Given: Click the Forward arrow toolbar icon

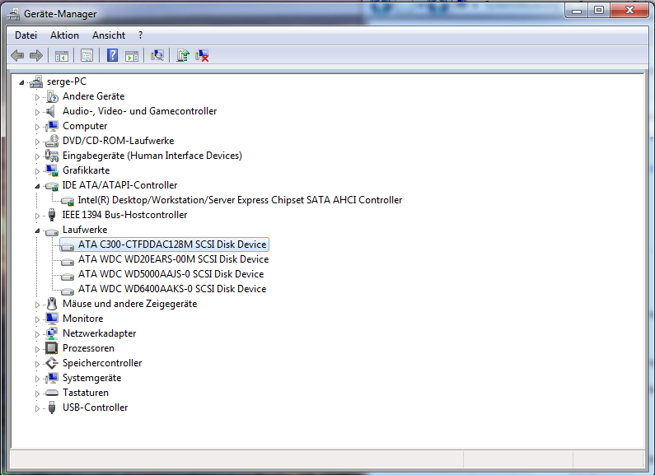Looking at the screenshot, I should [x=36, y=55].
